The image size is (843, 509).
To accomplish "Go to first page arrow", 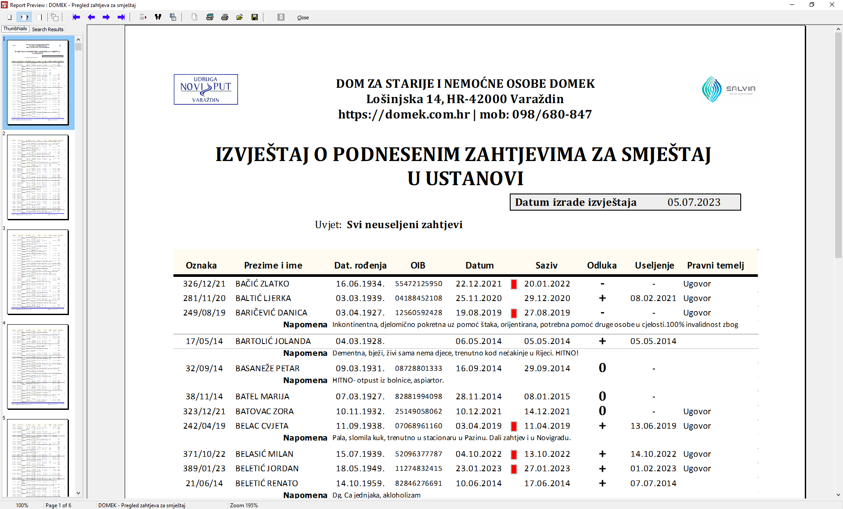I will pyautogui.click(x=76, y=17).
